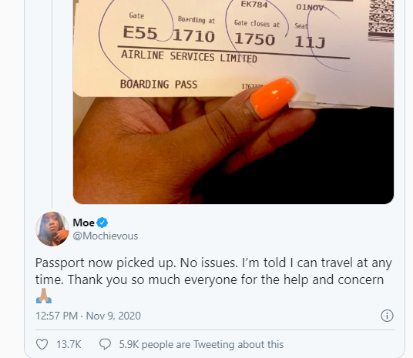Viewport: 413px width, 358px height.
Task: Open the 12:57 PM · Nov 9, 2020 timestamp
Action: (89, 316)
